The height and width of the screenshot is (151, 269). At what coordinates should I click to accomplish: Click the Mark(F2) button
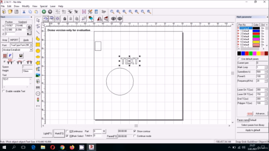59,133
